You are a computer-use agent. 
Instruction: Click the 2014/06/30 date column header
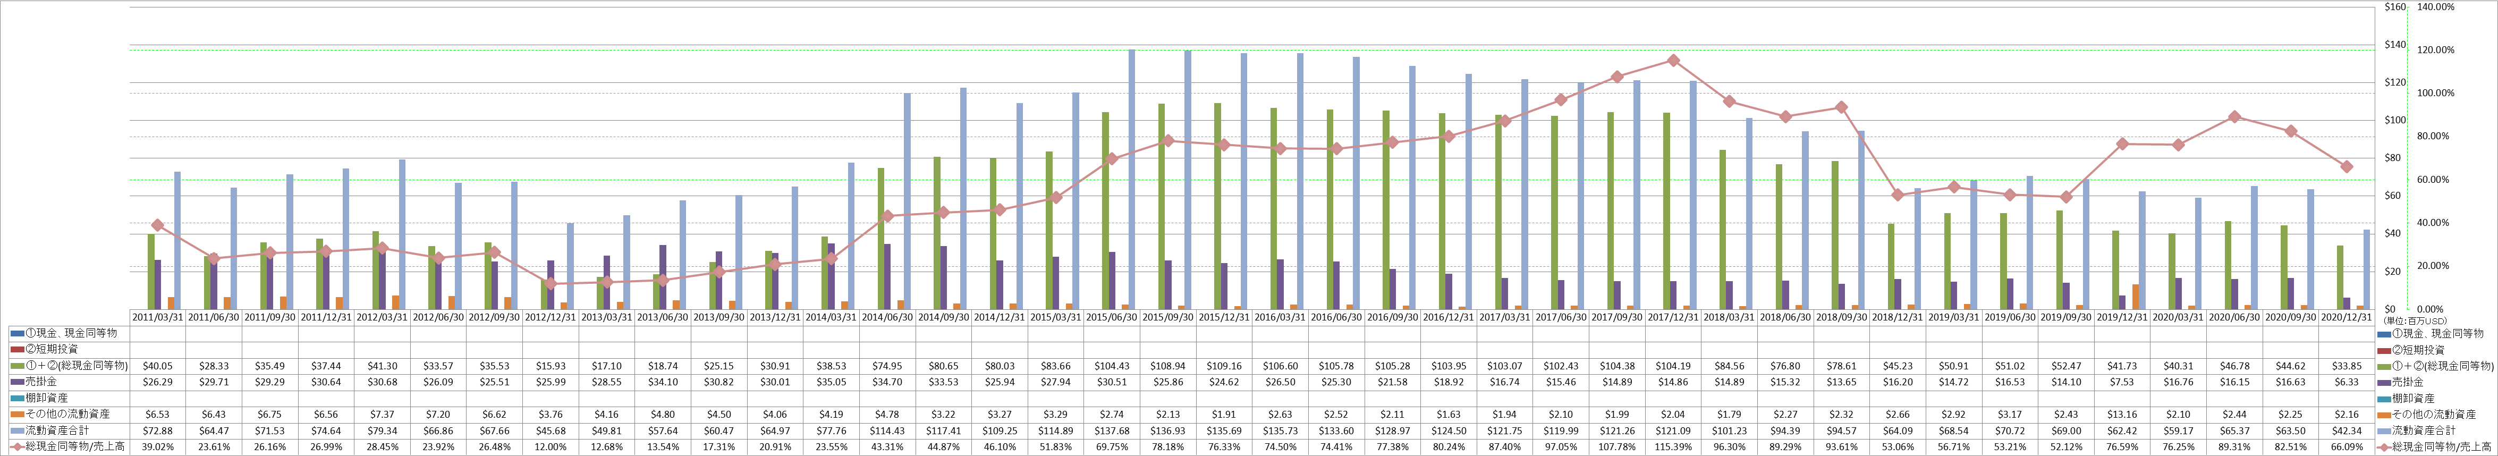(887, 317)
